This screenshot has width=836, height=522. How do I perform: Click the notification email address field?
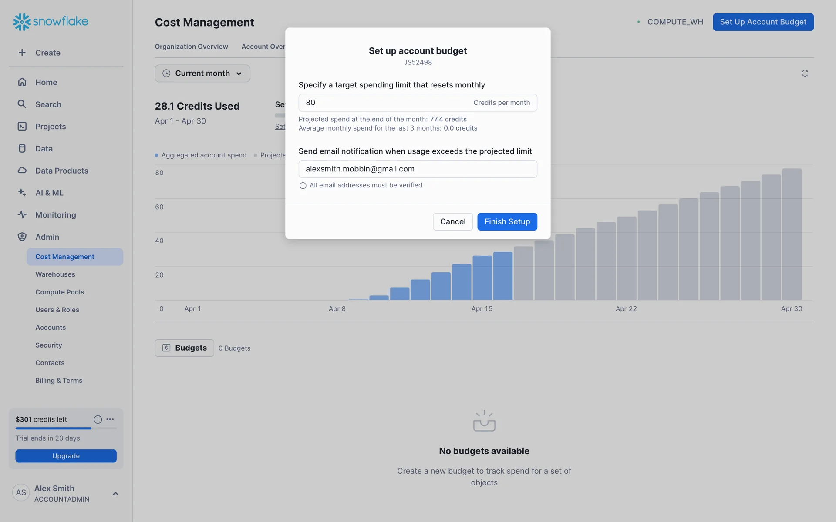[x=418, y=169]
